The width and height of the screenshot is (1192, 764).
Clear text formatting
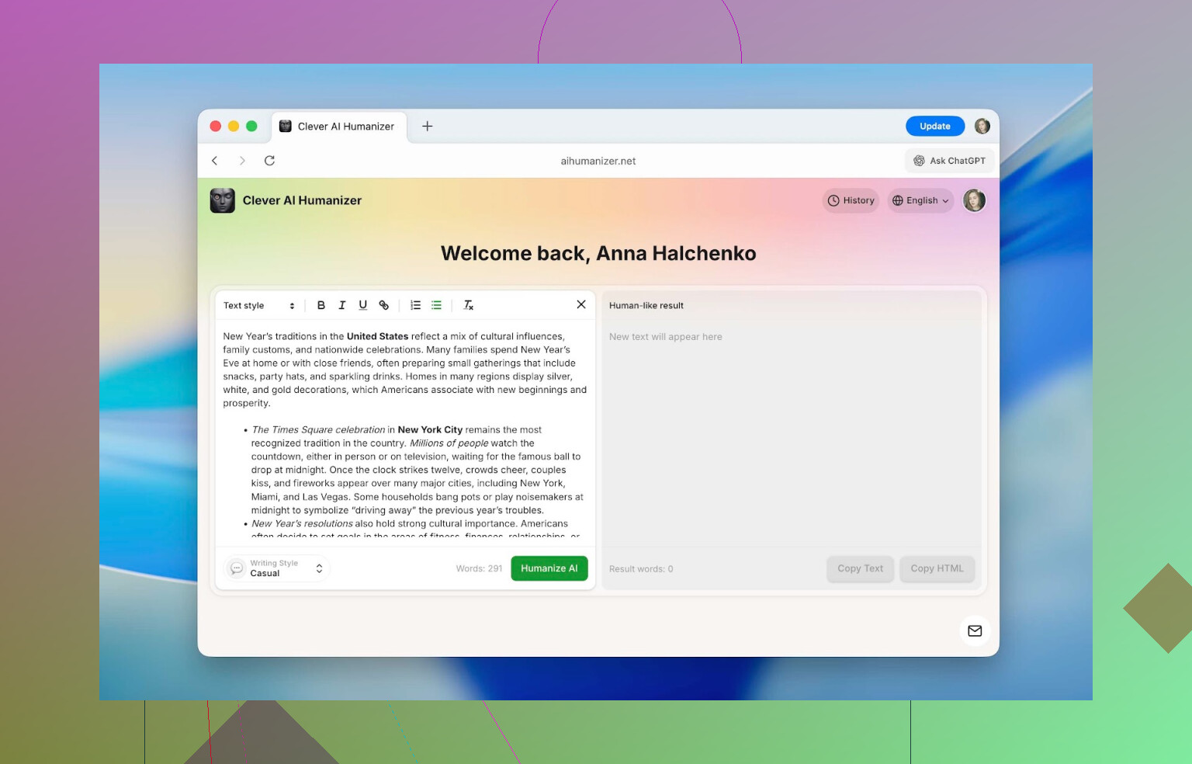[469, 305]
